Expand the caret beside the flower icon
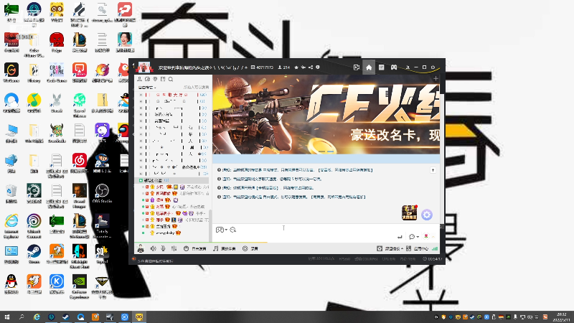Screen dimensions: 574x323 coord(433,237)
